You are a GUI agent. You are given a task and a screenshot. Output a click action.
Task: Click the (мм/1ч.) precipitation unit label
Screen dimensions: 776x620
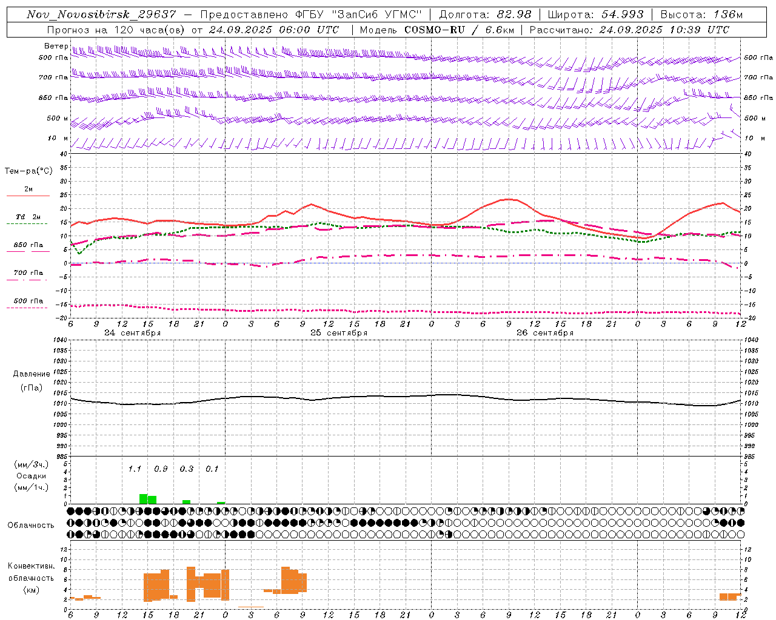(x=31, y=487)
